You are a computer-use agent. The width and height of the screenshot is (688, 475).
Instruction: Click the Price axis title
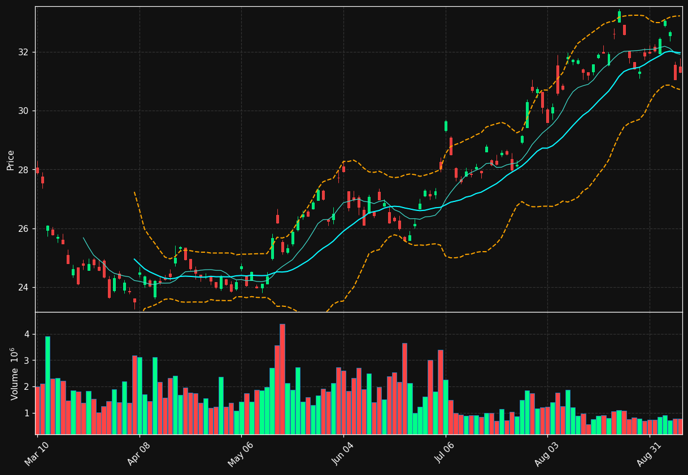click(11, 160)
